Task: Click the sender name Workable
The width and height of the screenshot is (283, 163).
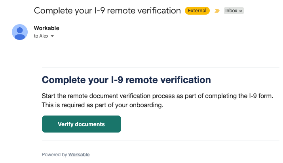Action: pos(46,28)
